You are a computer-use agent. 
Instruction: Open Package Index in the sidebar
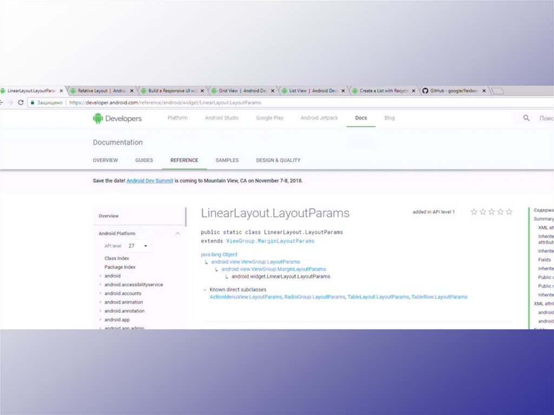tap(120, 267)
